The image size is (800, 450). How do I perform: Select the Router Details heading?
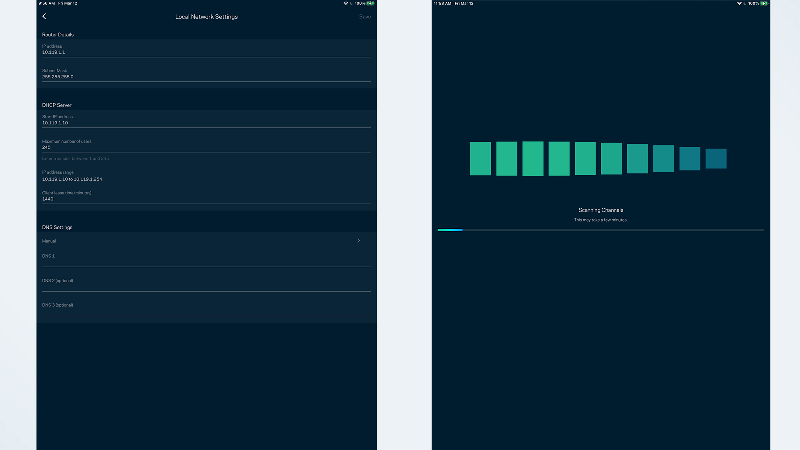[x=58, y=35]
